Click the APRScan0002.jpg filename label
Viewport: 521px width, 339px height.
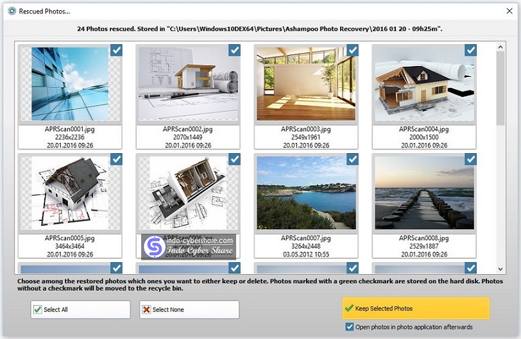188,129
